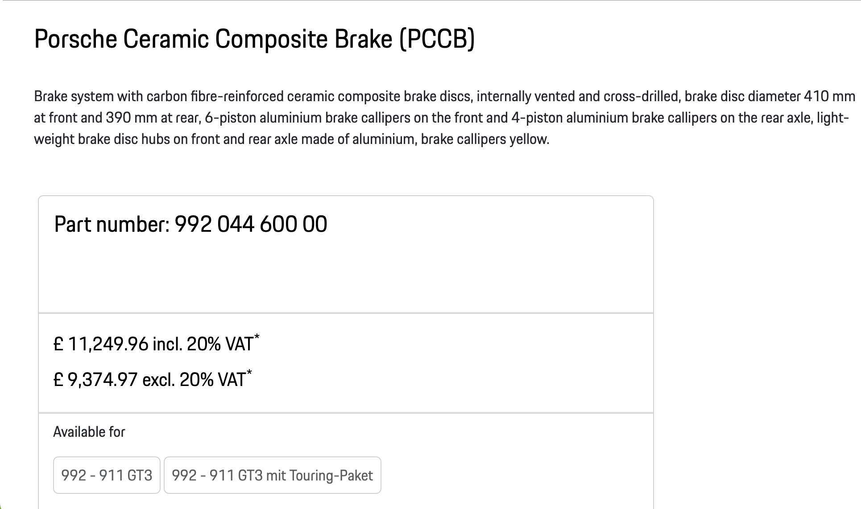Click "cross-drilled" in the description text
The image size is (861, 509).
641,97
